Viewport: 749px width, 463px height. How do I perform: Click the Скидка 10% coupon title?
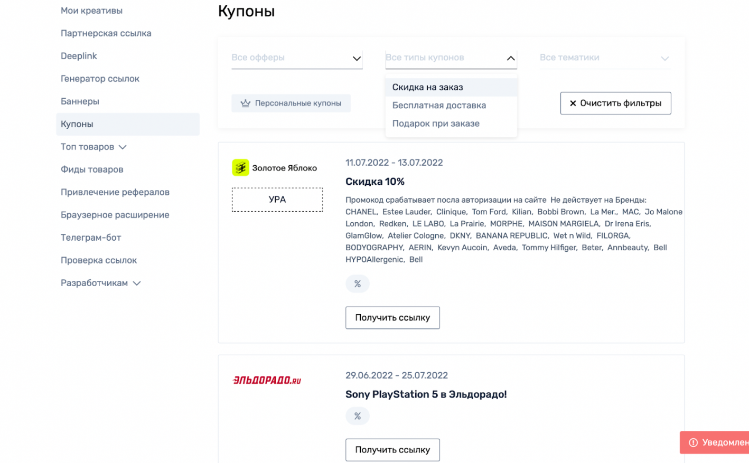point(375,182)
